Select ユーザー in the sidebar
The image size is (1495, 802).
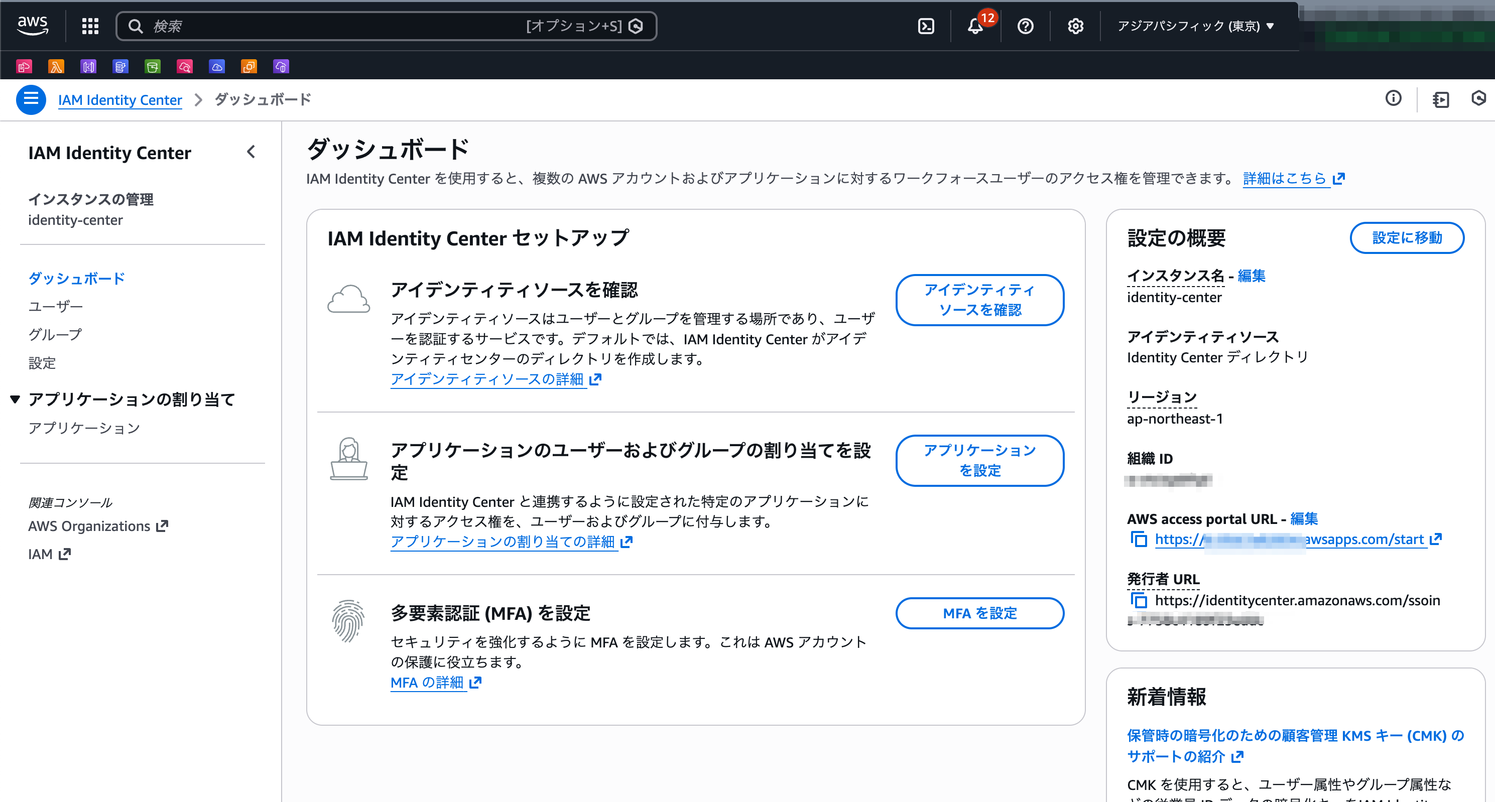(55, 306)
